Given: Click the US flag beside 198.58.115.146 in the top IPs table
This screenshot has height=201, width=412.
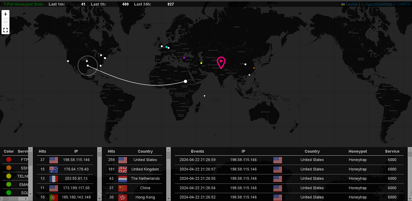Looking at the screenshot, I should 54,160.
